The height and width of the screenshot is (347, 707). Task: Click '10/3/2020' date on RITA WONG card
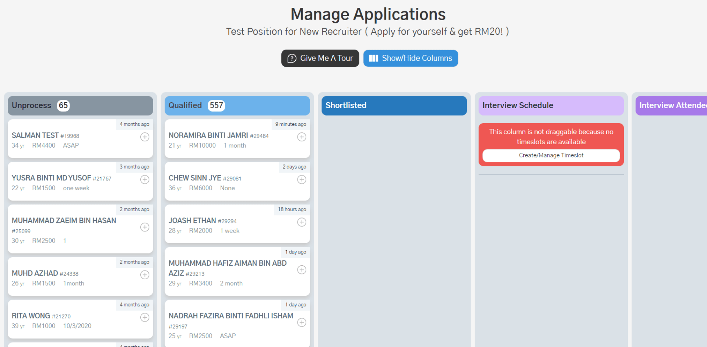[x=77, y=326]
